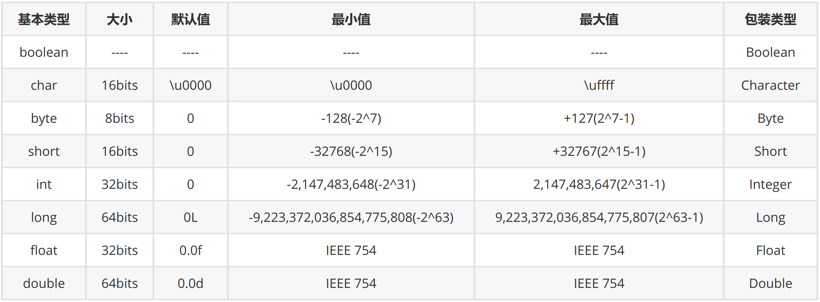Click the double type cell

coord(44,283)
